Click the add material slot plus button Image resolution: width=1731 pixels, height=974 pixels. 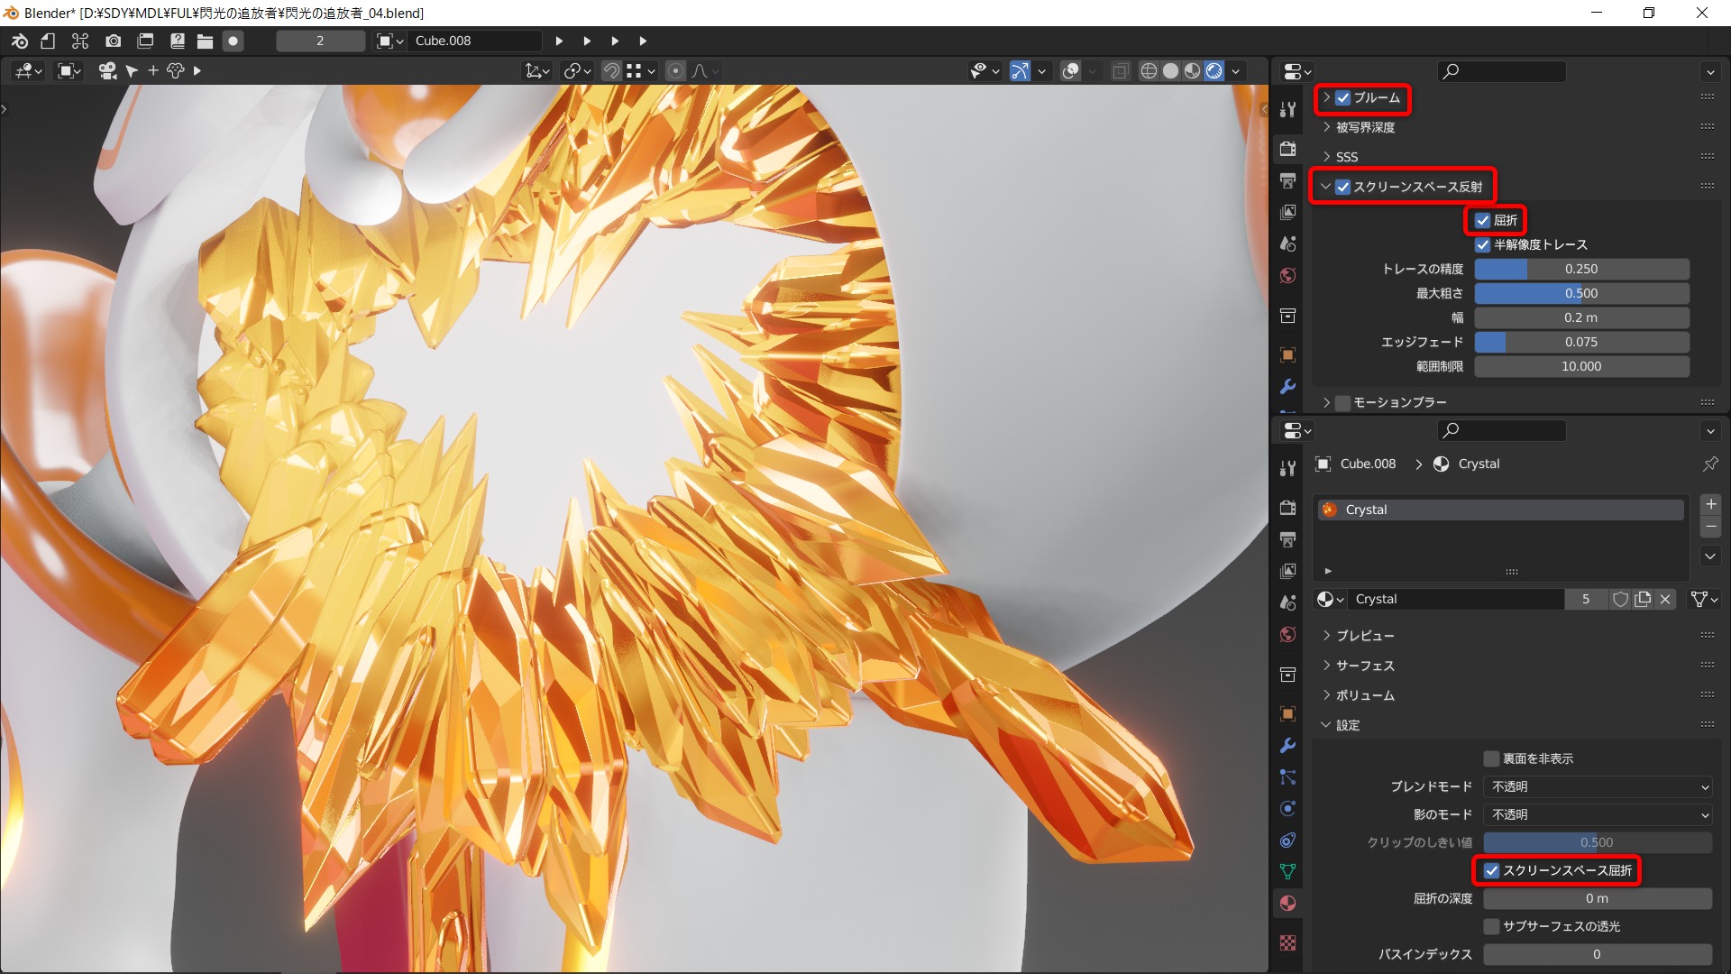[x=1710, y=504]
